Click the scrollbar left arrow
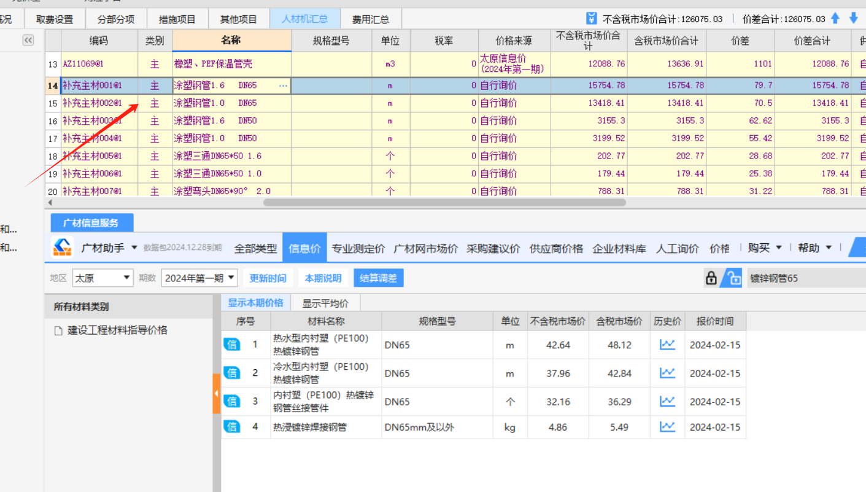The height and width of the screenshot is (492, 866). point(50,202)
